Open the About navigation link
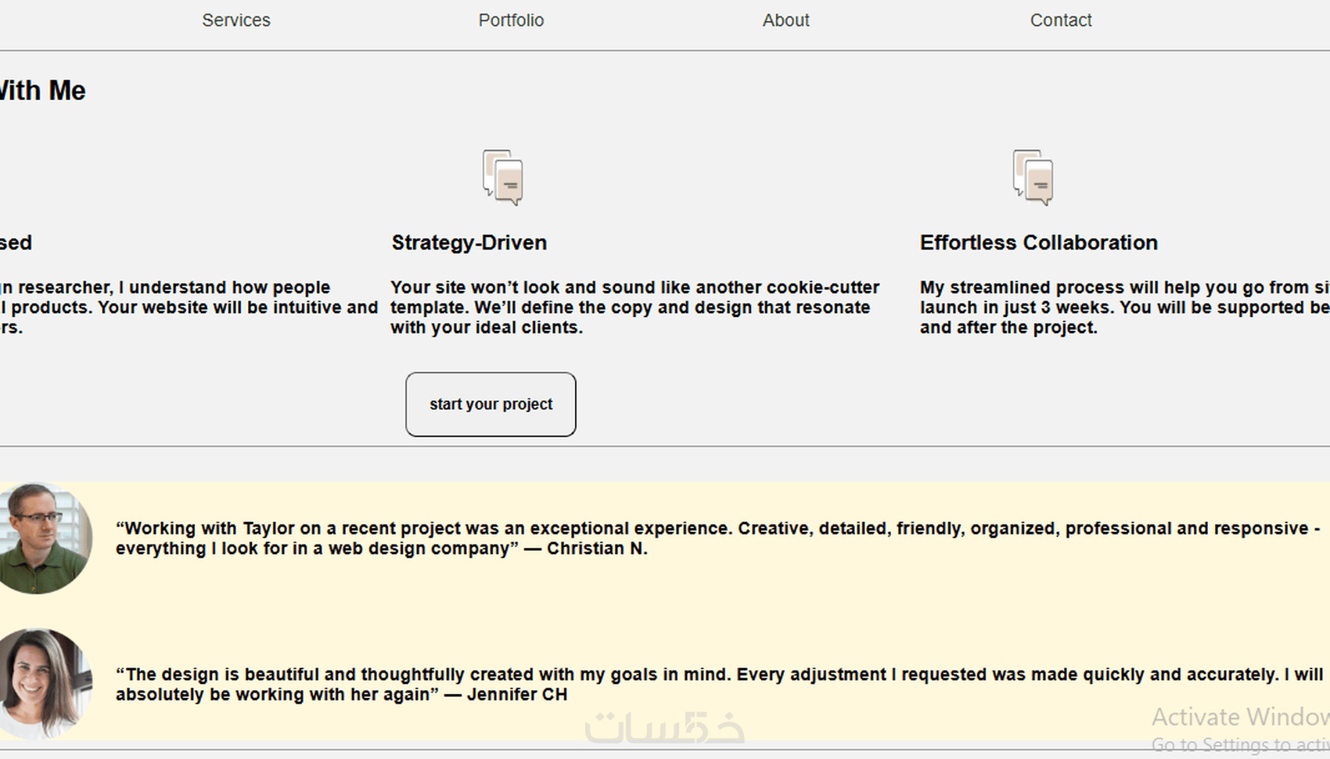The image size is (1330, 759). pos(785,20)
